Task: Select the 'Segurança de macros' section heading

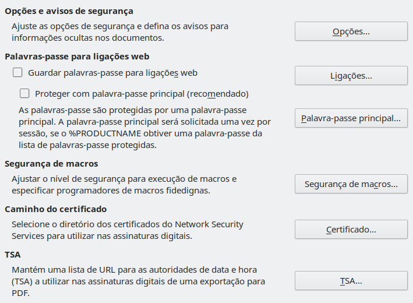Action: (x=51, y=164)
